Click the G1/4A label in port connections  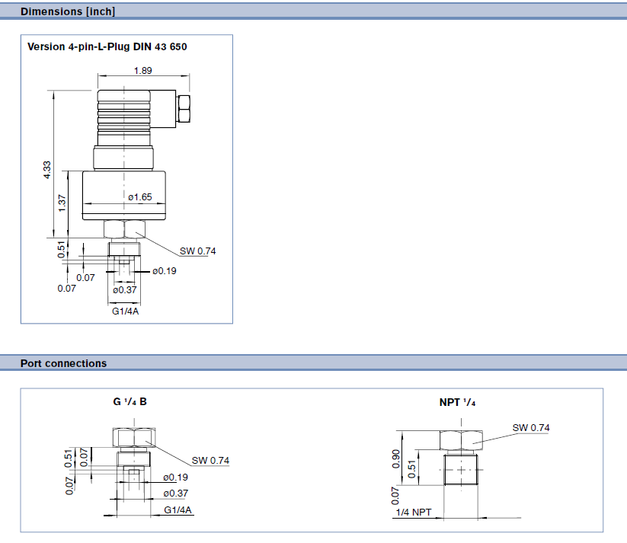(x=178, y=510)
